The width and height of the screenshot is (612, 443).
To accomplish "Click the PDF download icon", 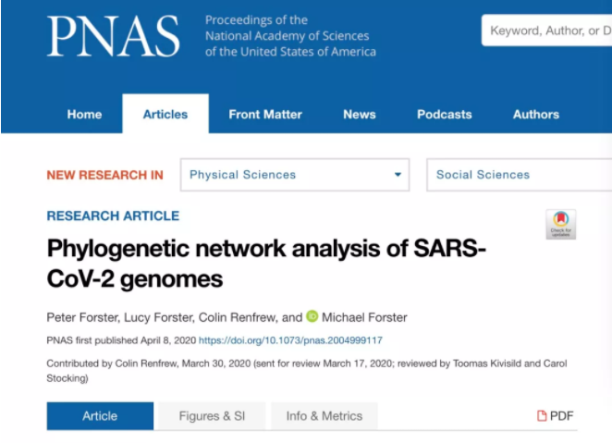I will [542, 416].
